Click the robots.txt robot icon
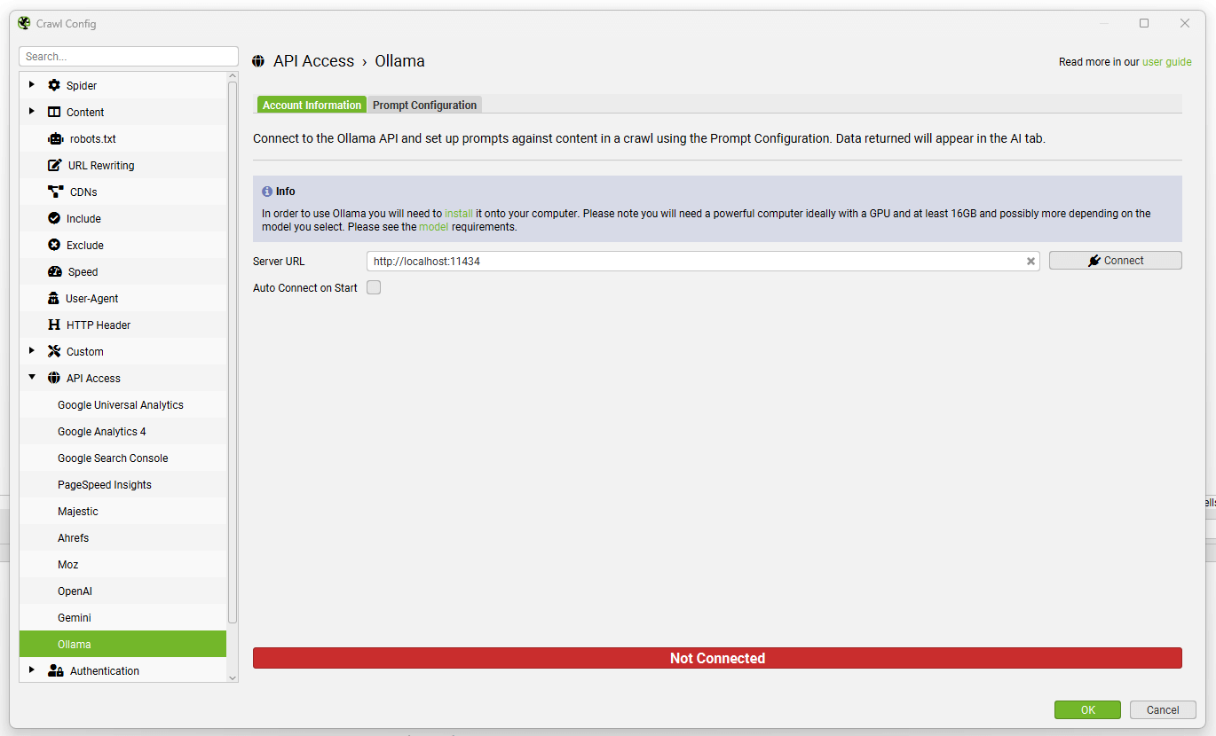Viewport: 1216px width, 736px height. coord(54,138)
